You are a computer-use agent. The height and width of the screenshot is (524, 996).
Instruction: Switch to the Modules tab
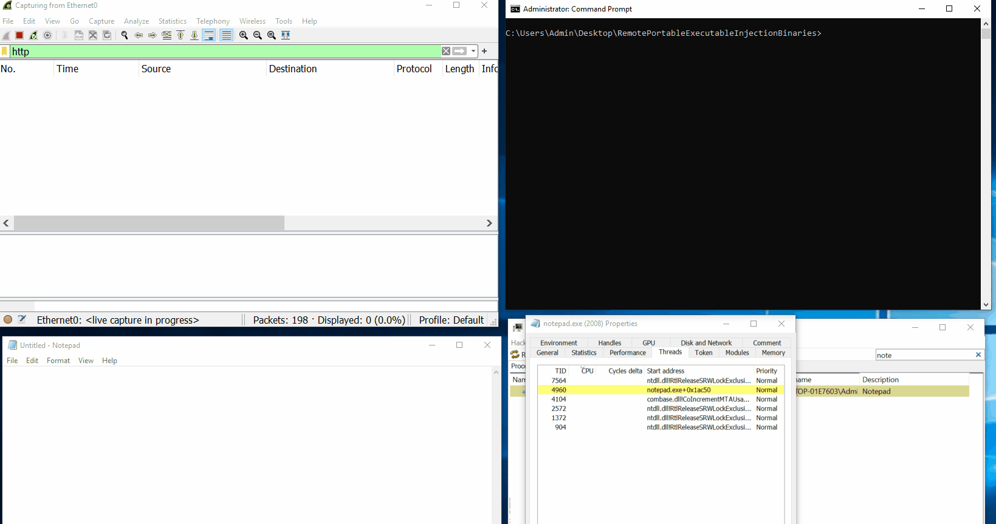pyautogui.click(x=737, y=353)
